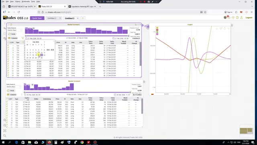Click the end-date calendar icon in Market Screener2
The image size is (257, 145).
115,95
